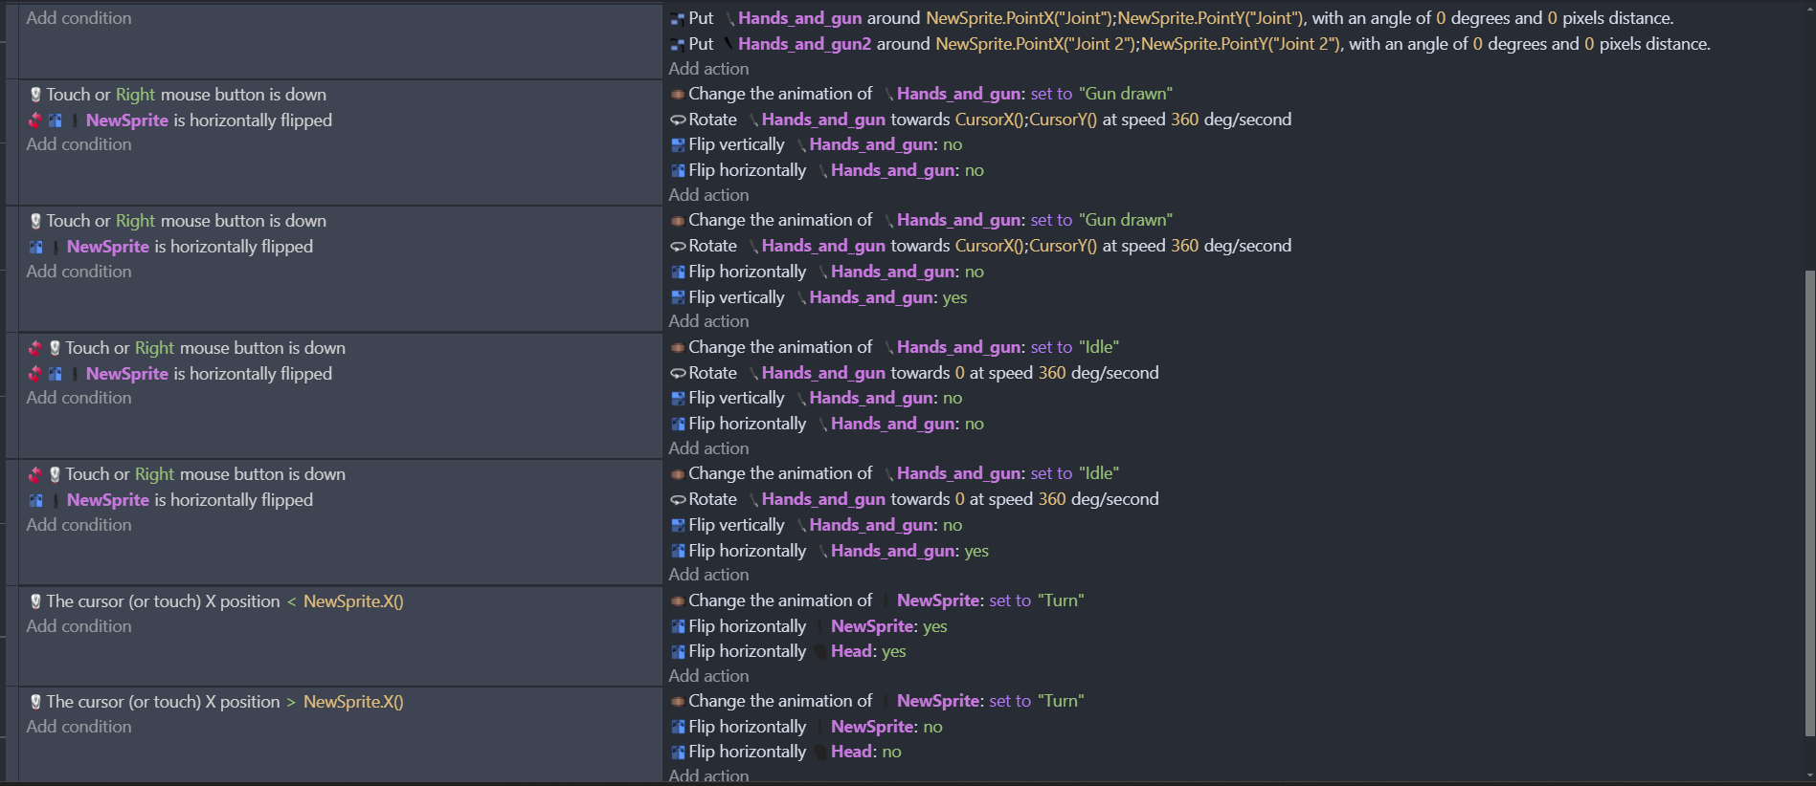Image resolution: width=1816 pixels, height=786 pixels.
Task: Click flip icon of 'Flip vertically Hands_and_gun: yes'
Action: 678,297
